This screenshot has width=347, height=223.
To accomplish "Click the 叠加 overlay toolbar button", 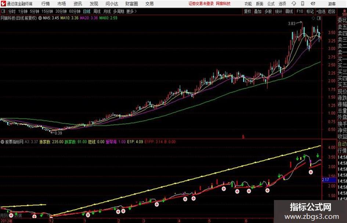I will [258, 11].
